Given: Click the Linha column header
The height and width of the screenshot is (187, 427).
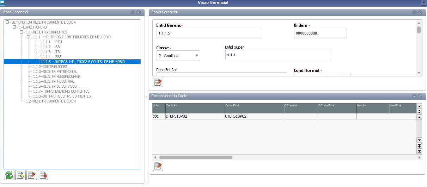Looking at the screenshot, I should point(158,108).
